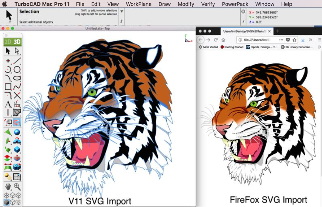This screenshot has width=322, height=207.
Task: Select the green triangle surface tool
Action: pyautogui.click(x=8, y=132)
